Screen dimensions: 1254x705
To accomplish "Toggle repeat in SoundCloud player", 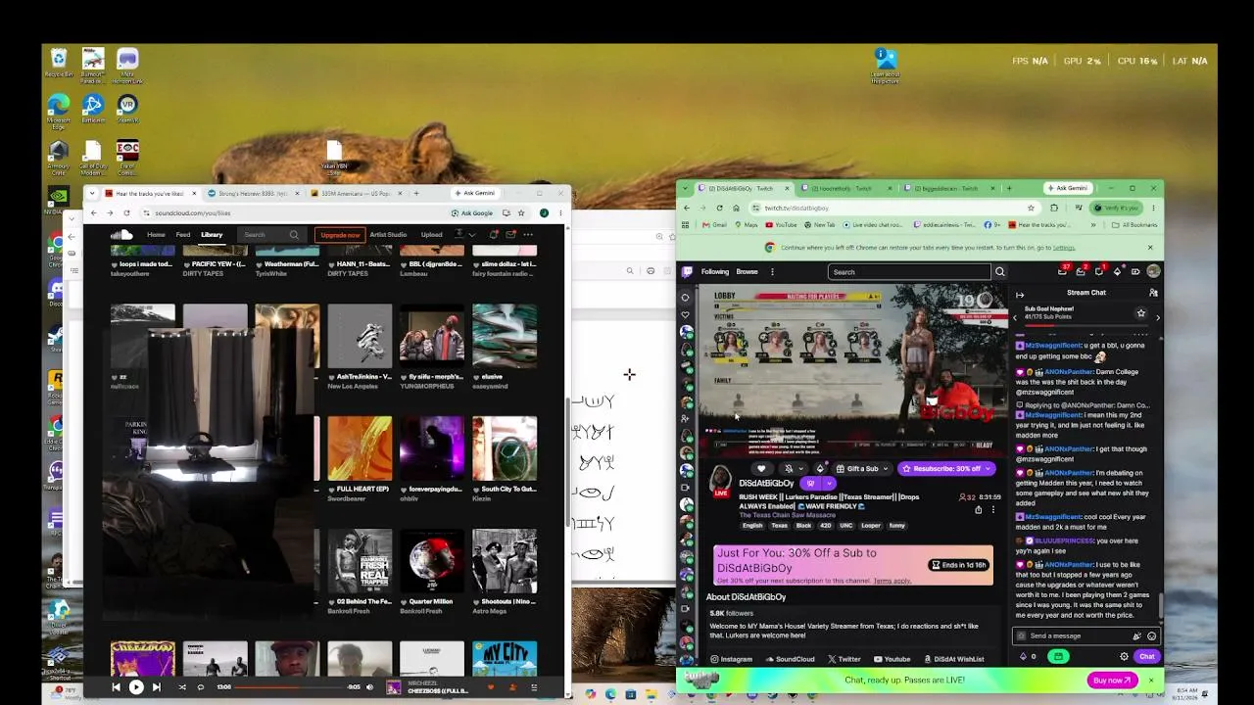I will [201, 687].
